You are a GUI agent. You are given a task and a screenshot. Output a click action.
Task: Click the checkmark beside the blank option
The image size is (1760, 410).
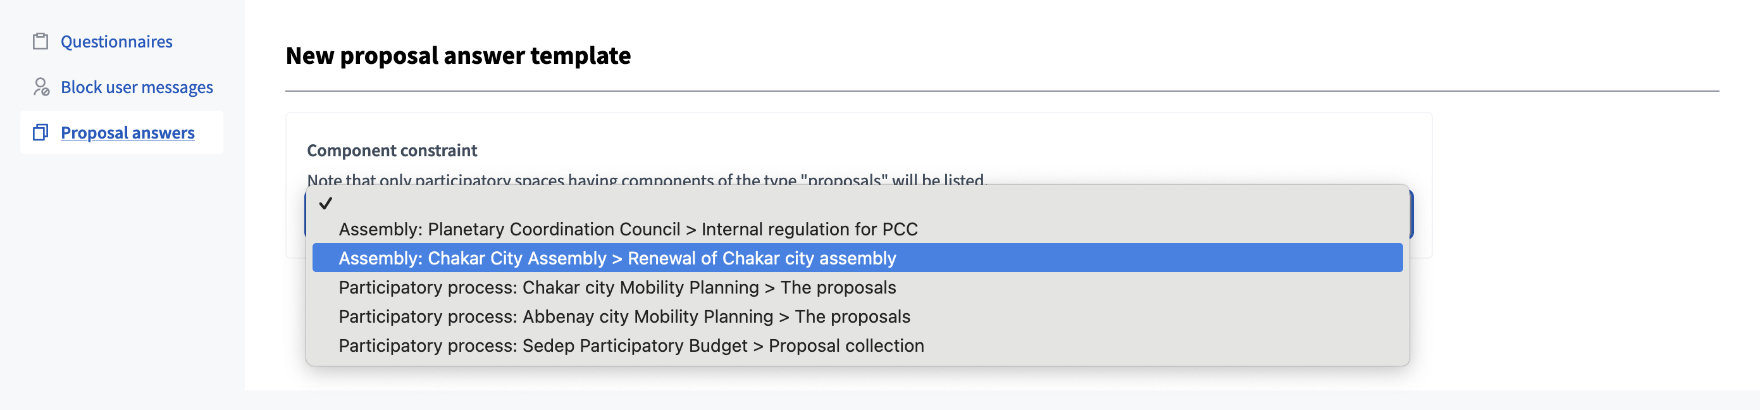pyautogui.click(x=326, y=203)
